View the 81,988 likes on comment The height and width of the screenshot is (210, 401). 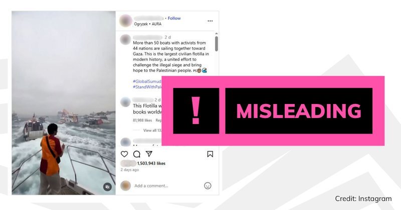pos(142,120)
